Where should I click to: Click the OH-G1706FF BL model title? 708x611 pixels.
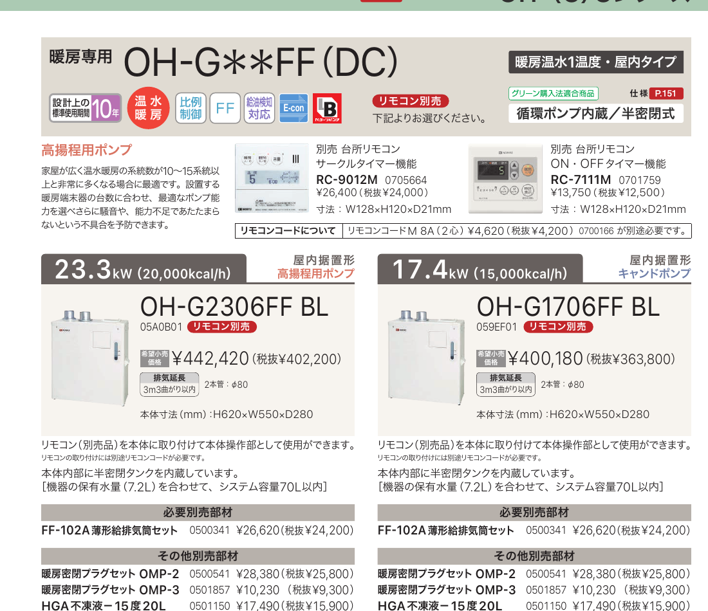tap(568, 307)
